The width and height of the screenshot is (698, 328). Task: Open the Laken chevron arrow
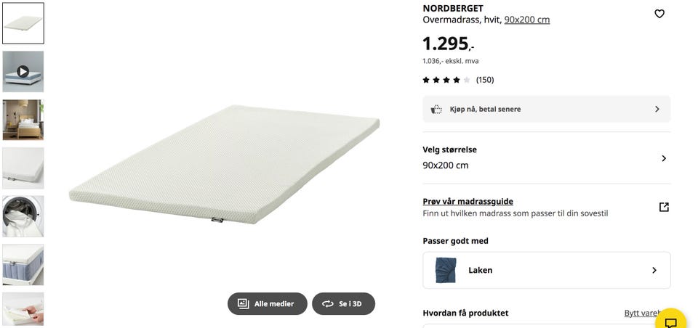[x=654, y=270]
